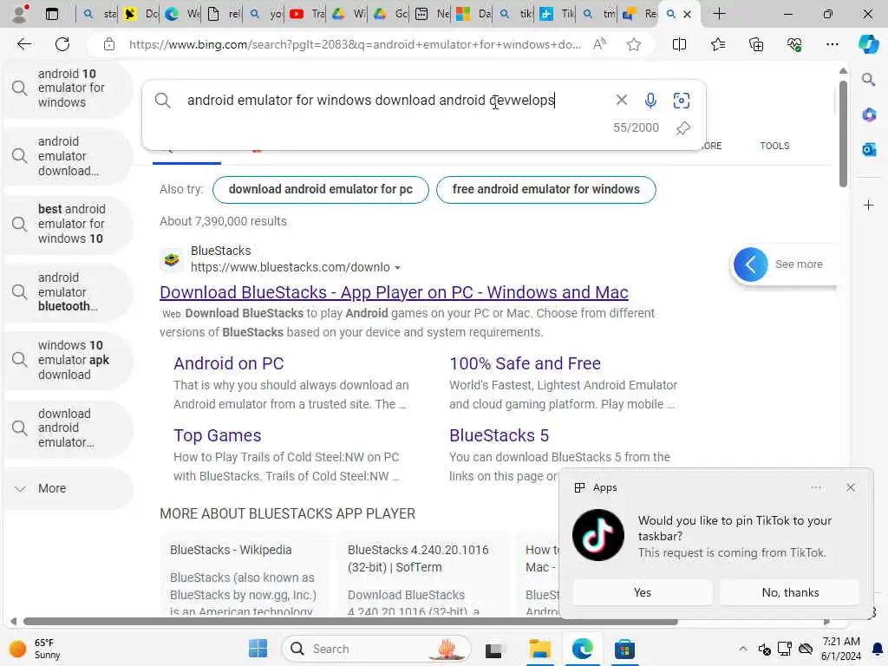Clear the search box text
This screenshot has width=888, height=666.
pos(621,101)
